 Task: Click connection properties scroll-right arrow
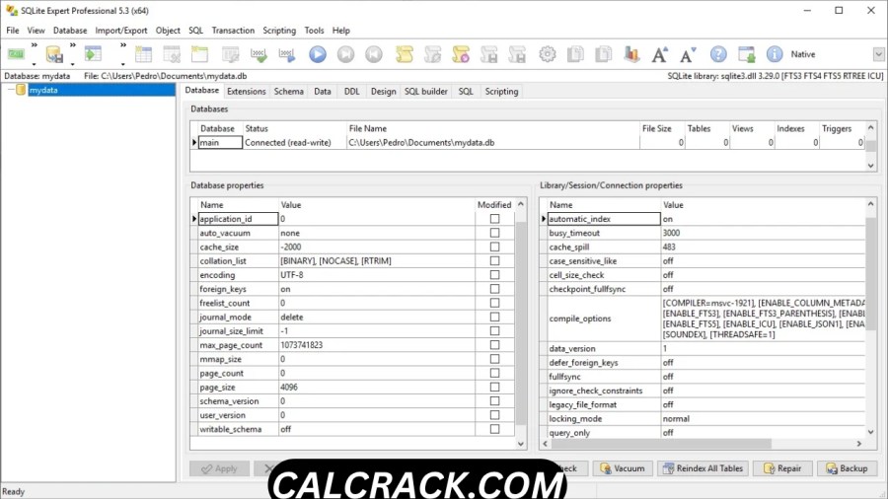[859, 444]
